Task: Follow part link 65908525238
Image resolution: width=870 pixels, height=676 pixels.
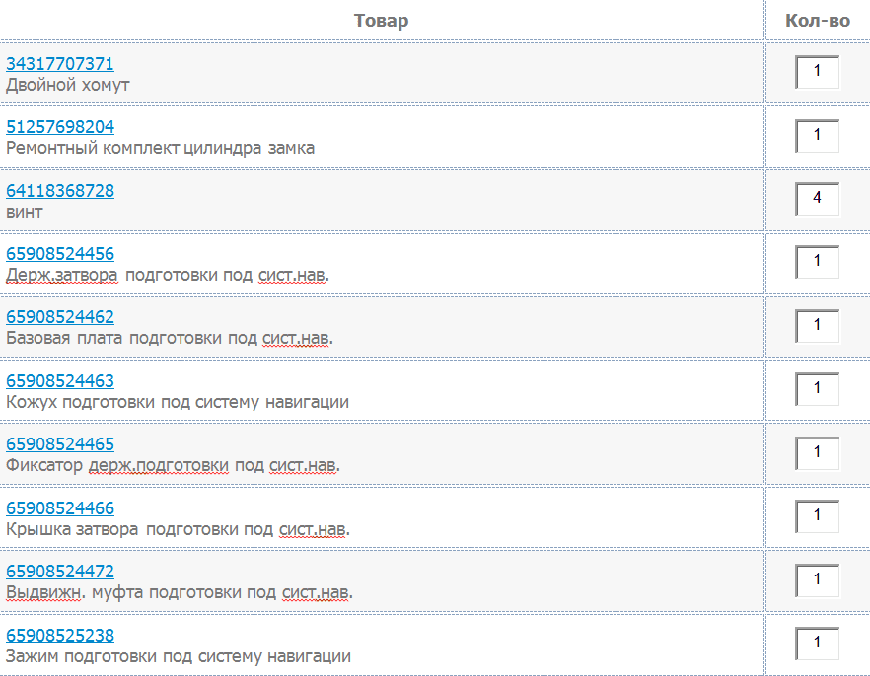Action: pyautogui.click(x=60, y=636)
